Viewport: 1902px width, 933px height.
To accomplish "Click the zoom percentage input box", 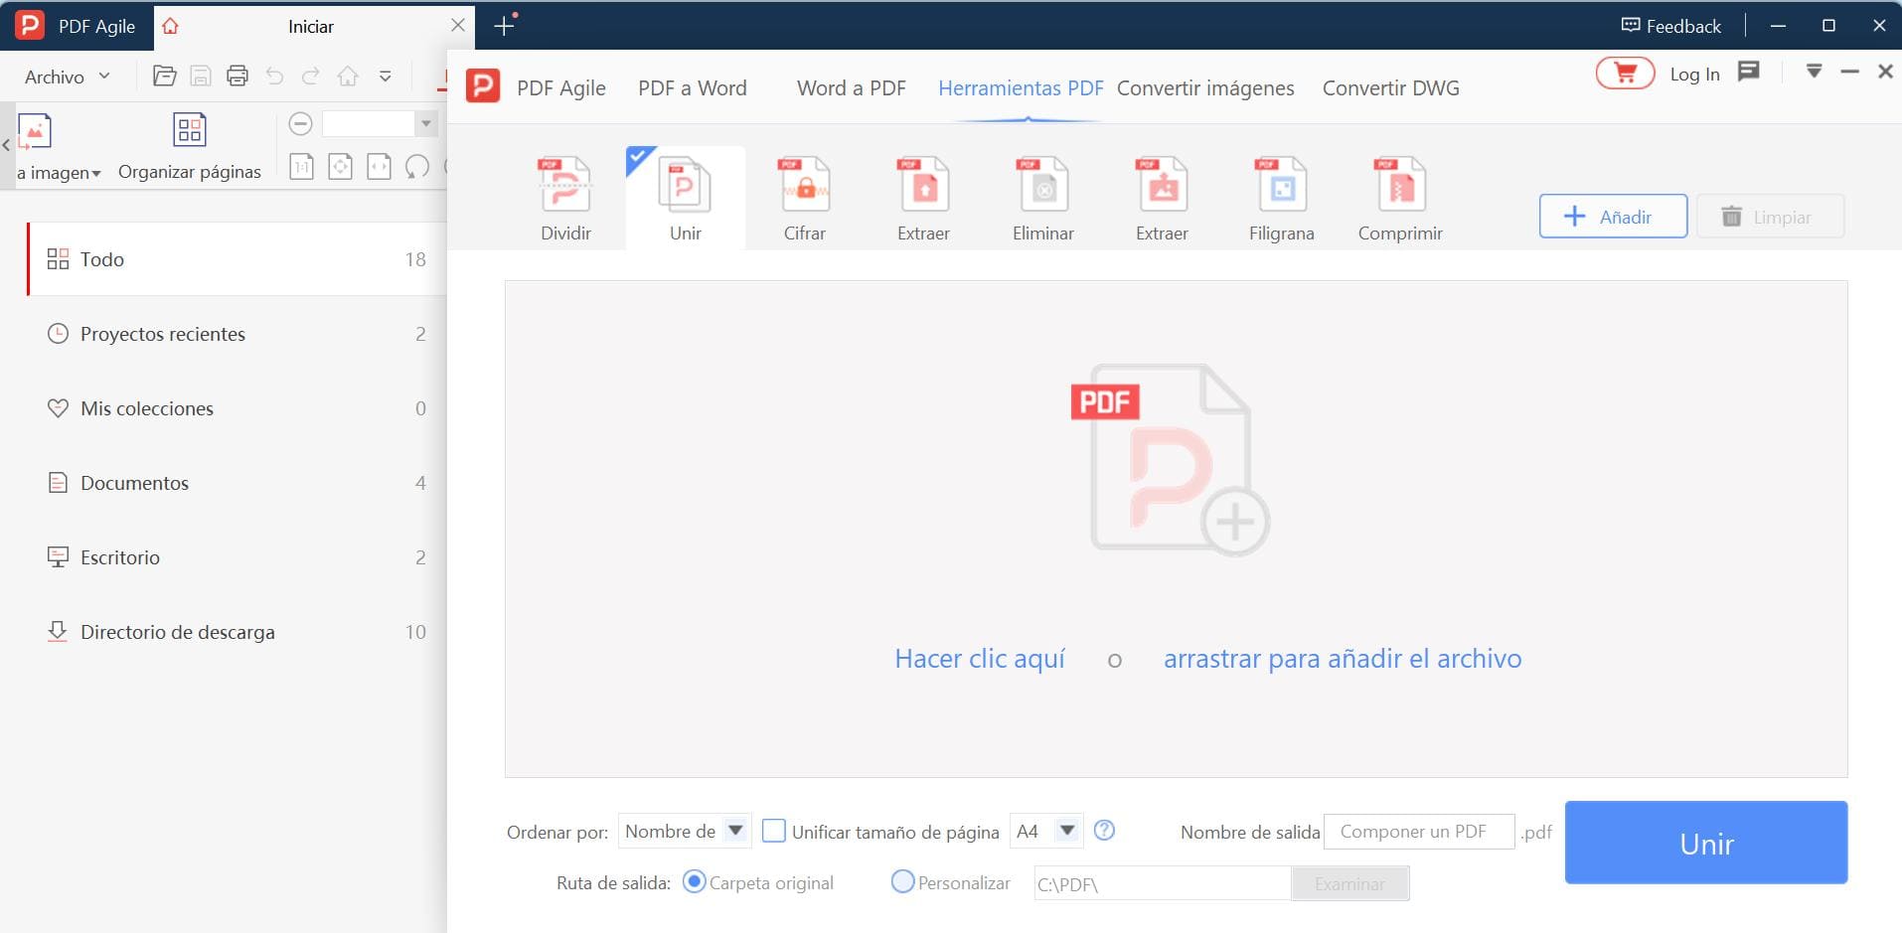I will [x=368, y=123].
